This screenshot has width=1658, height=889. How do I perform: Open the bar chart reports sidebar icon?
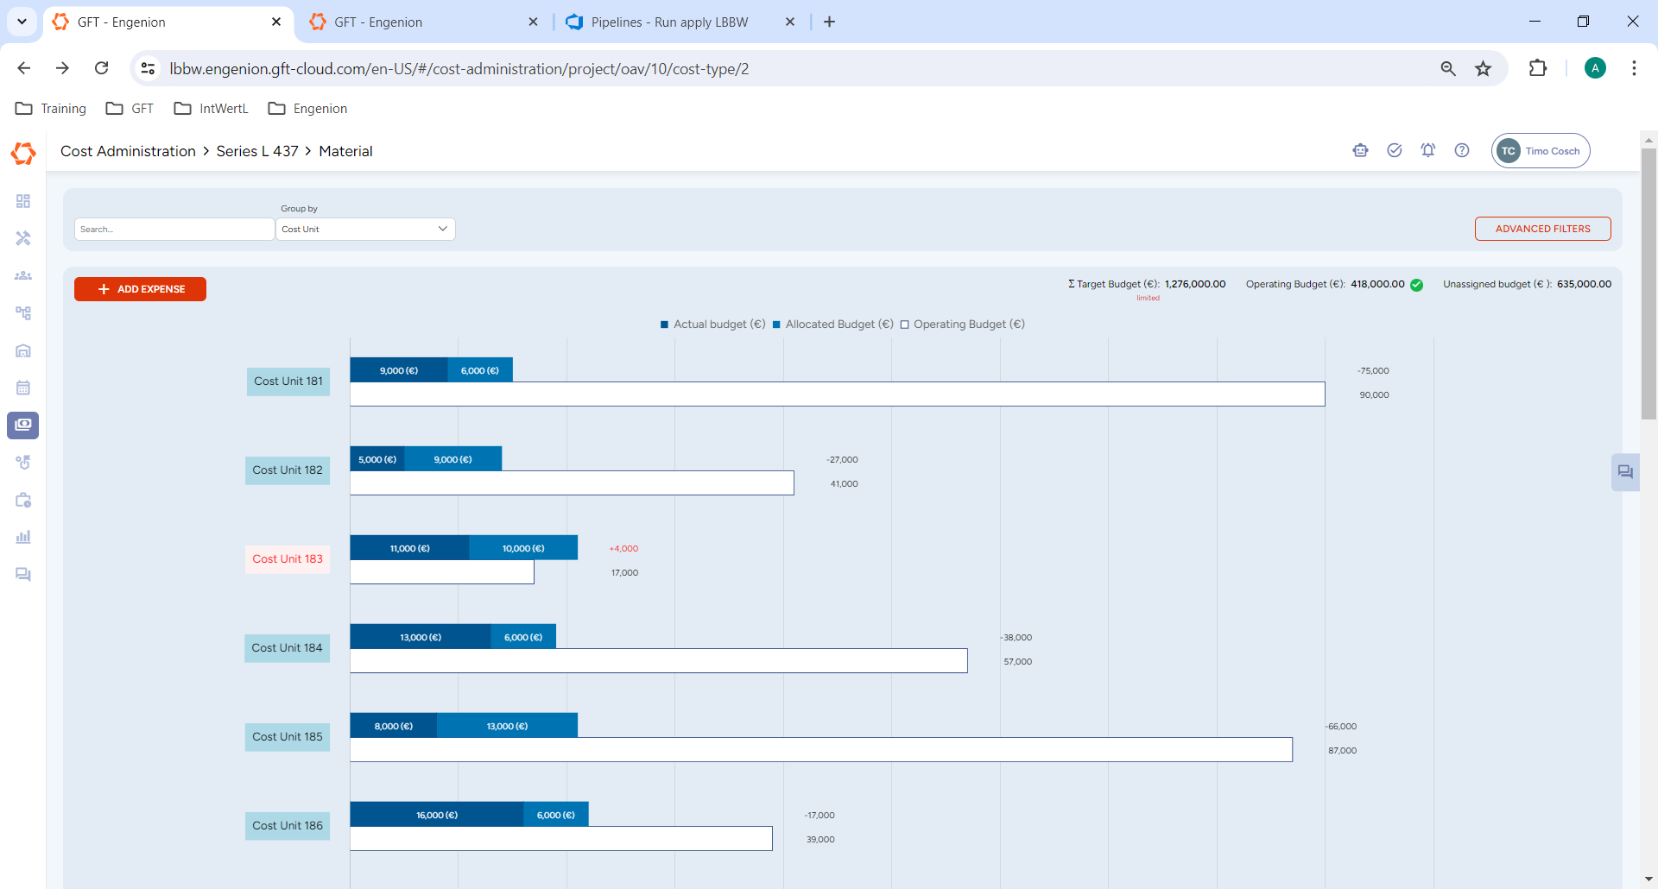click(23, 537)
